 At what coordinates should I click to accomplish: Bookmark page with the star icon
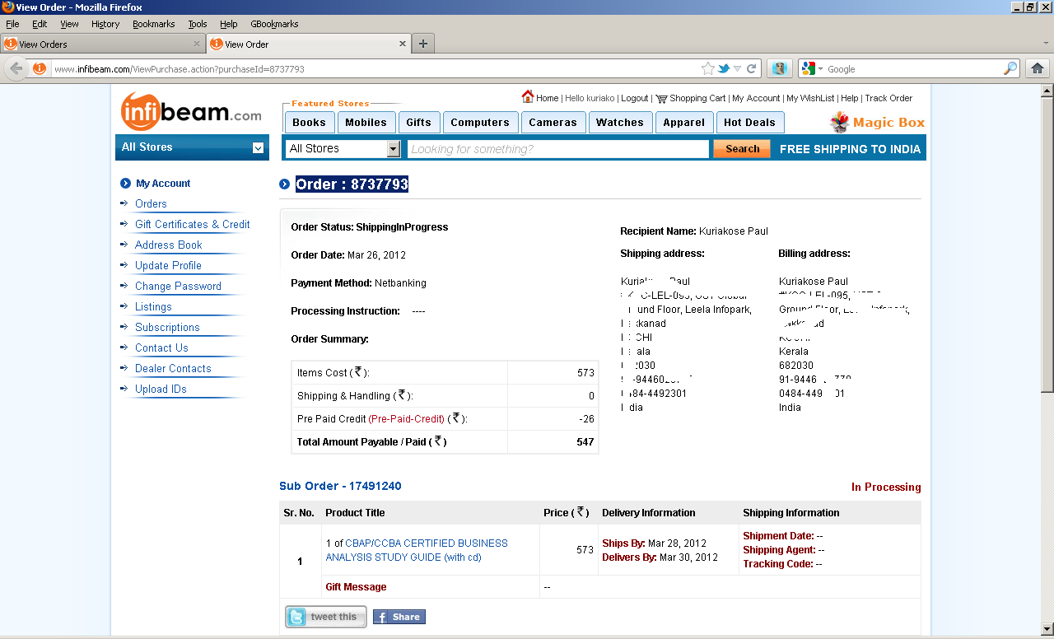(x=707, y=68)
